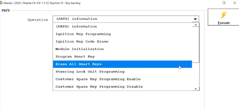
Task: Click the dropdown list scrollbar thumb
Action: [196, 45]
